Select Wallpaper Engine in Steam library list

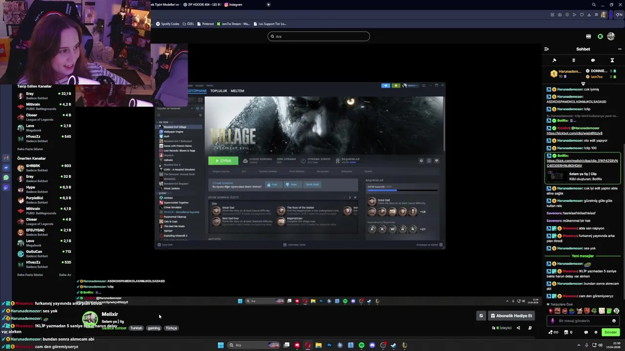tap(174, 132)
